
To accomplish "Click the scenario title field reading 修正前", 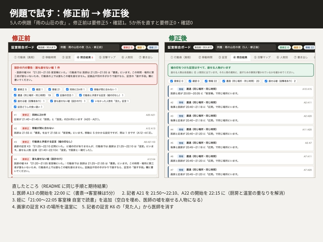I will [89, 47].
